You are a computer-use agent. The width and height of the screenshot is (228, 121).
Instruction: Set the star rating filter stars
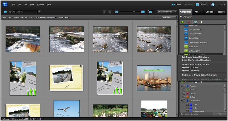click(x=154, y=17)
